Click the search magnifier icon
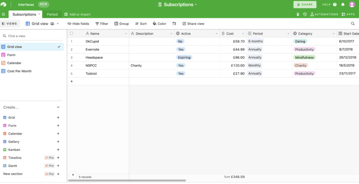 coord(352,23)
